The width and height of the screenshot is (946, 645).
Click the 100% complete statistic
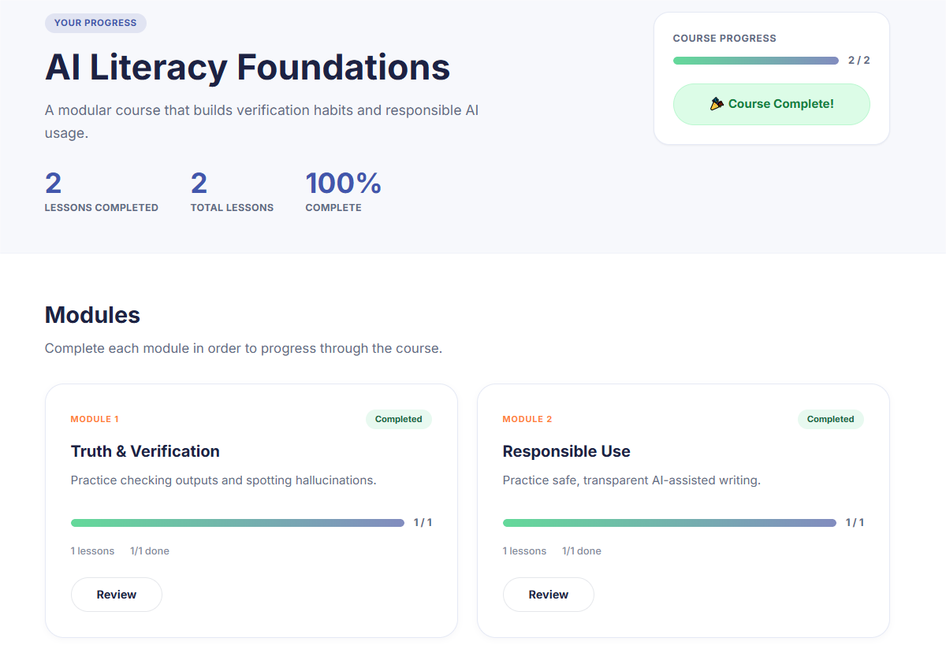[x=343, y=183]
